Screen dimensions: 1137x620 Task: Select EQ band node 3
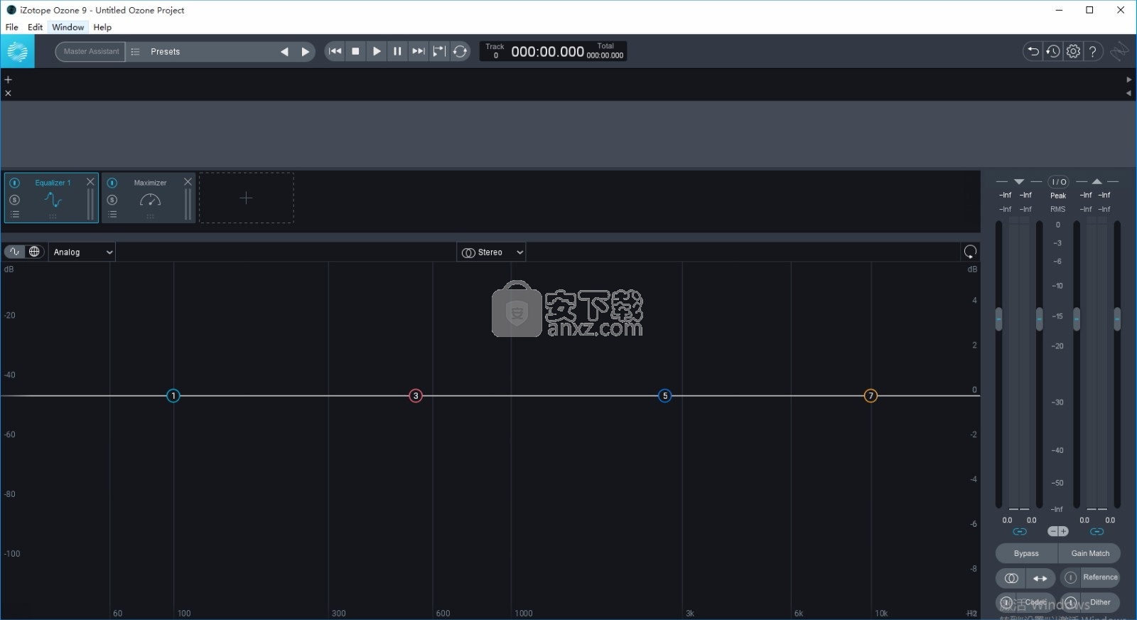(416, 396)
